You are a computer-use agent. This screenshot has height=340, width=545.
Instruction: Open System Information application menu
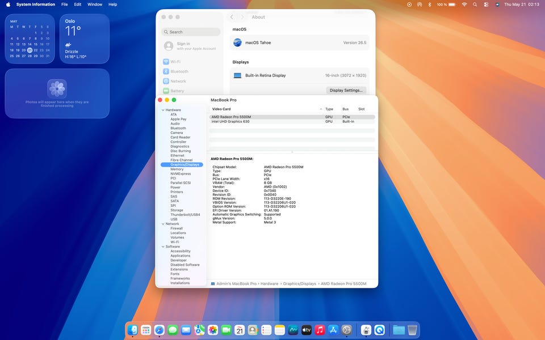click(x=35, y=5)
